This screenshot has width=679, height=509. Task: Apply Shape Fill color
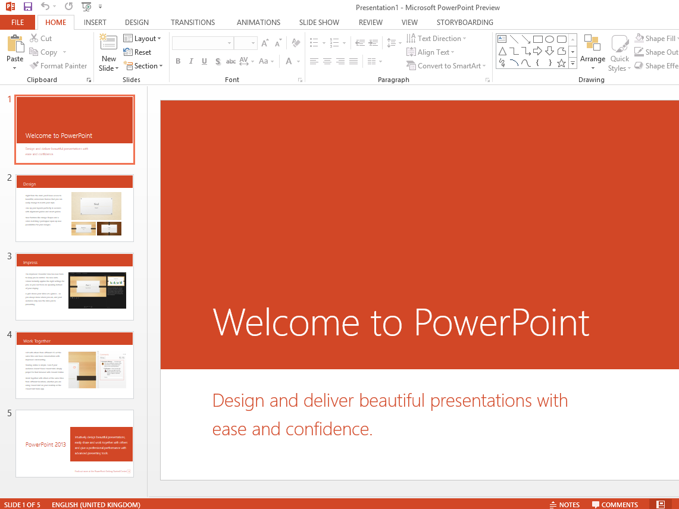pos(656,39)
